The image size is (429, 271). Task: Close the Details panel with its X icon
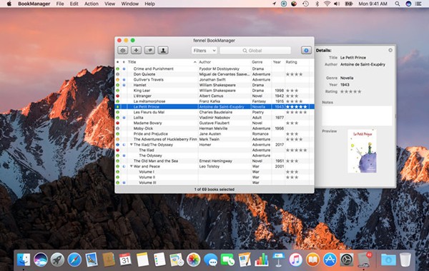[x=390, y=50]
